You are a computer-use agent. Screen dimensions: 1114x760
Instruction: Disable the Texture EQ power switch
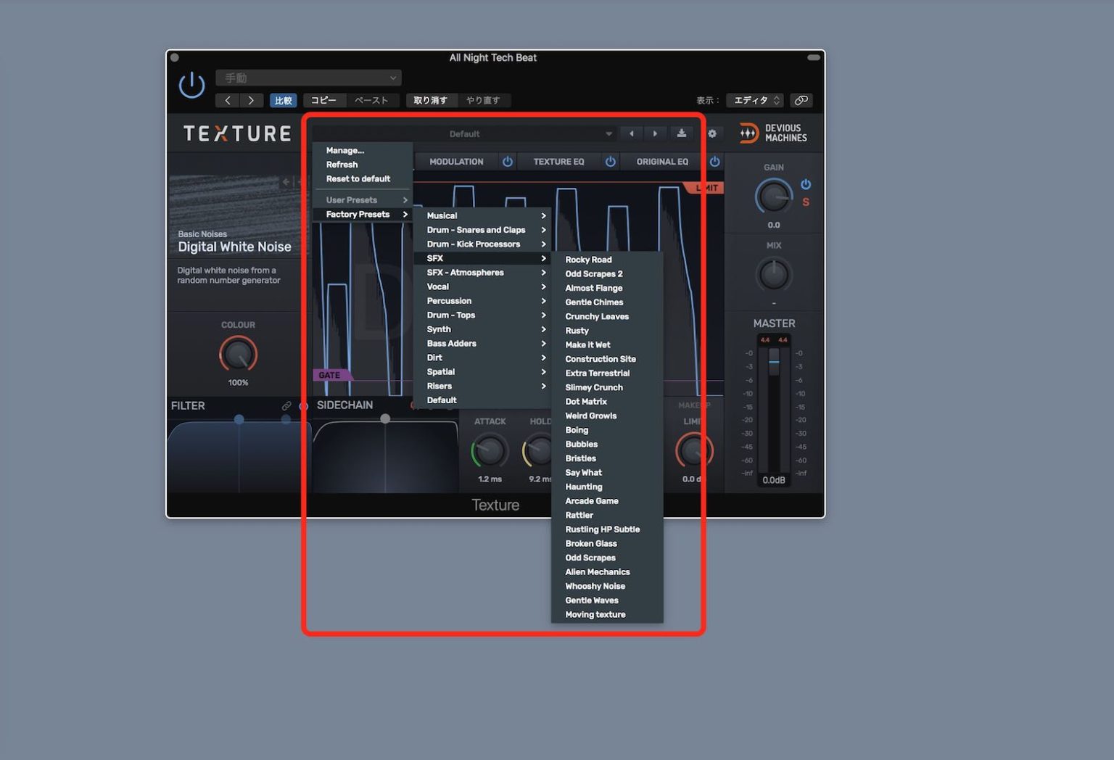[611, 162]
